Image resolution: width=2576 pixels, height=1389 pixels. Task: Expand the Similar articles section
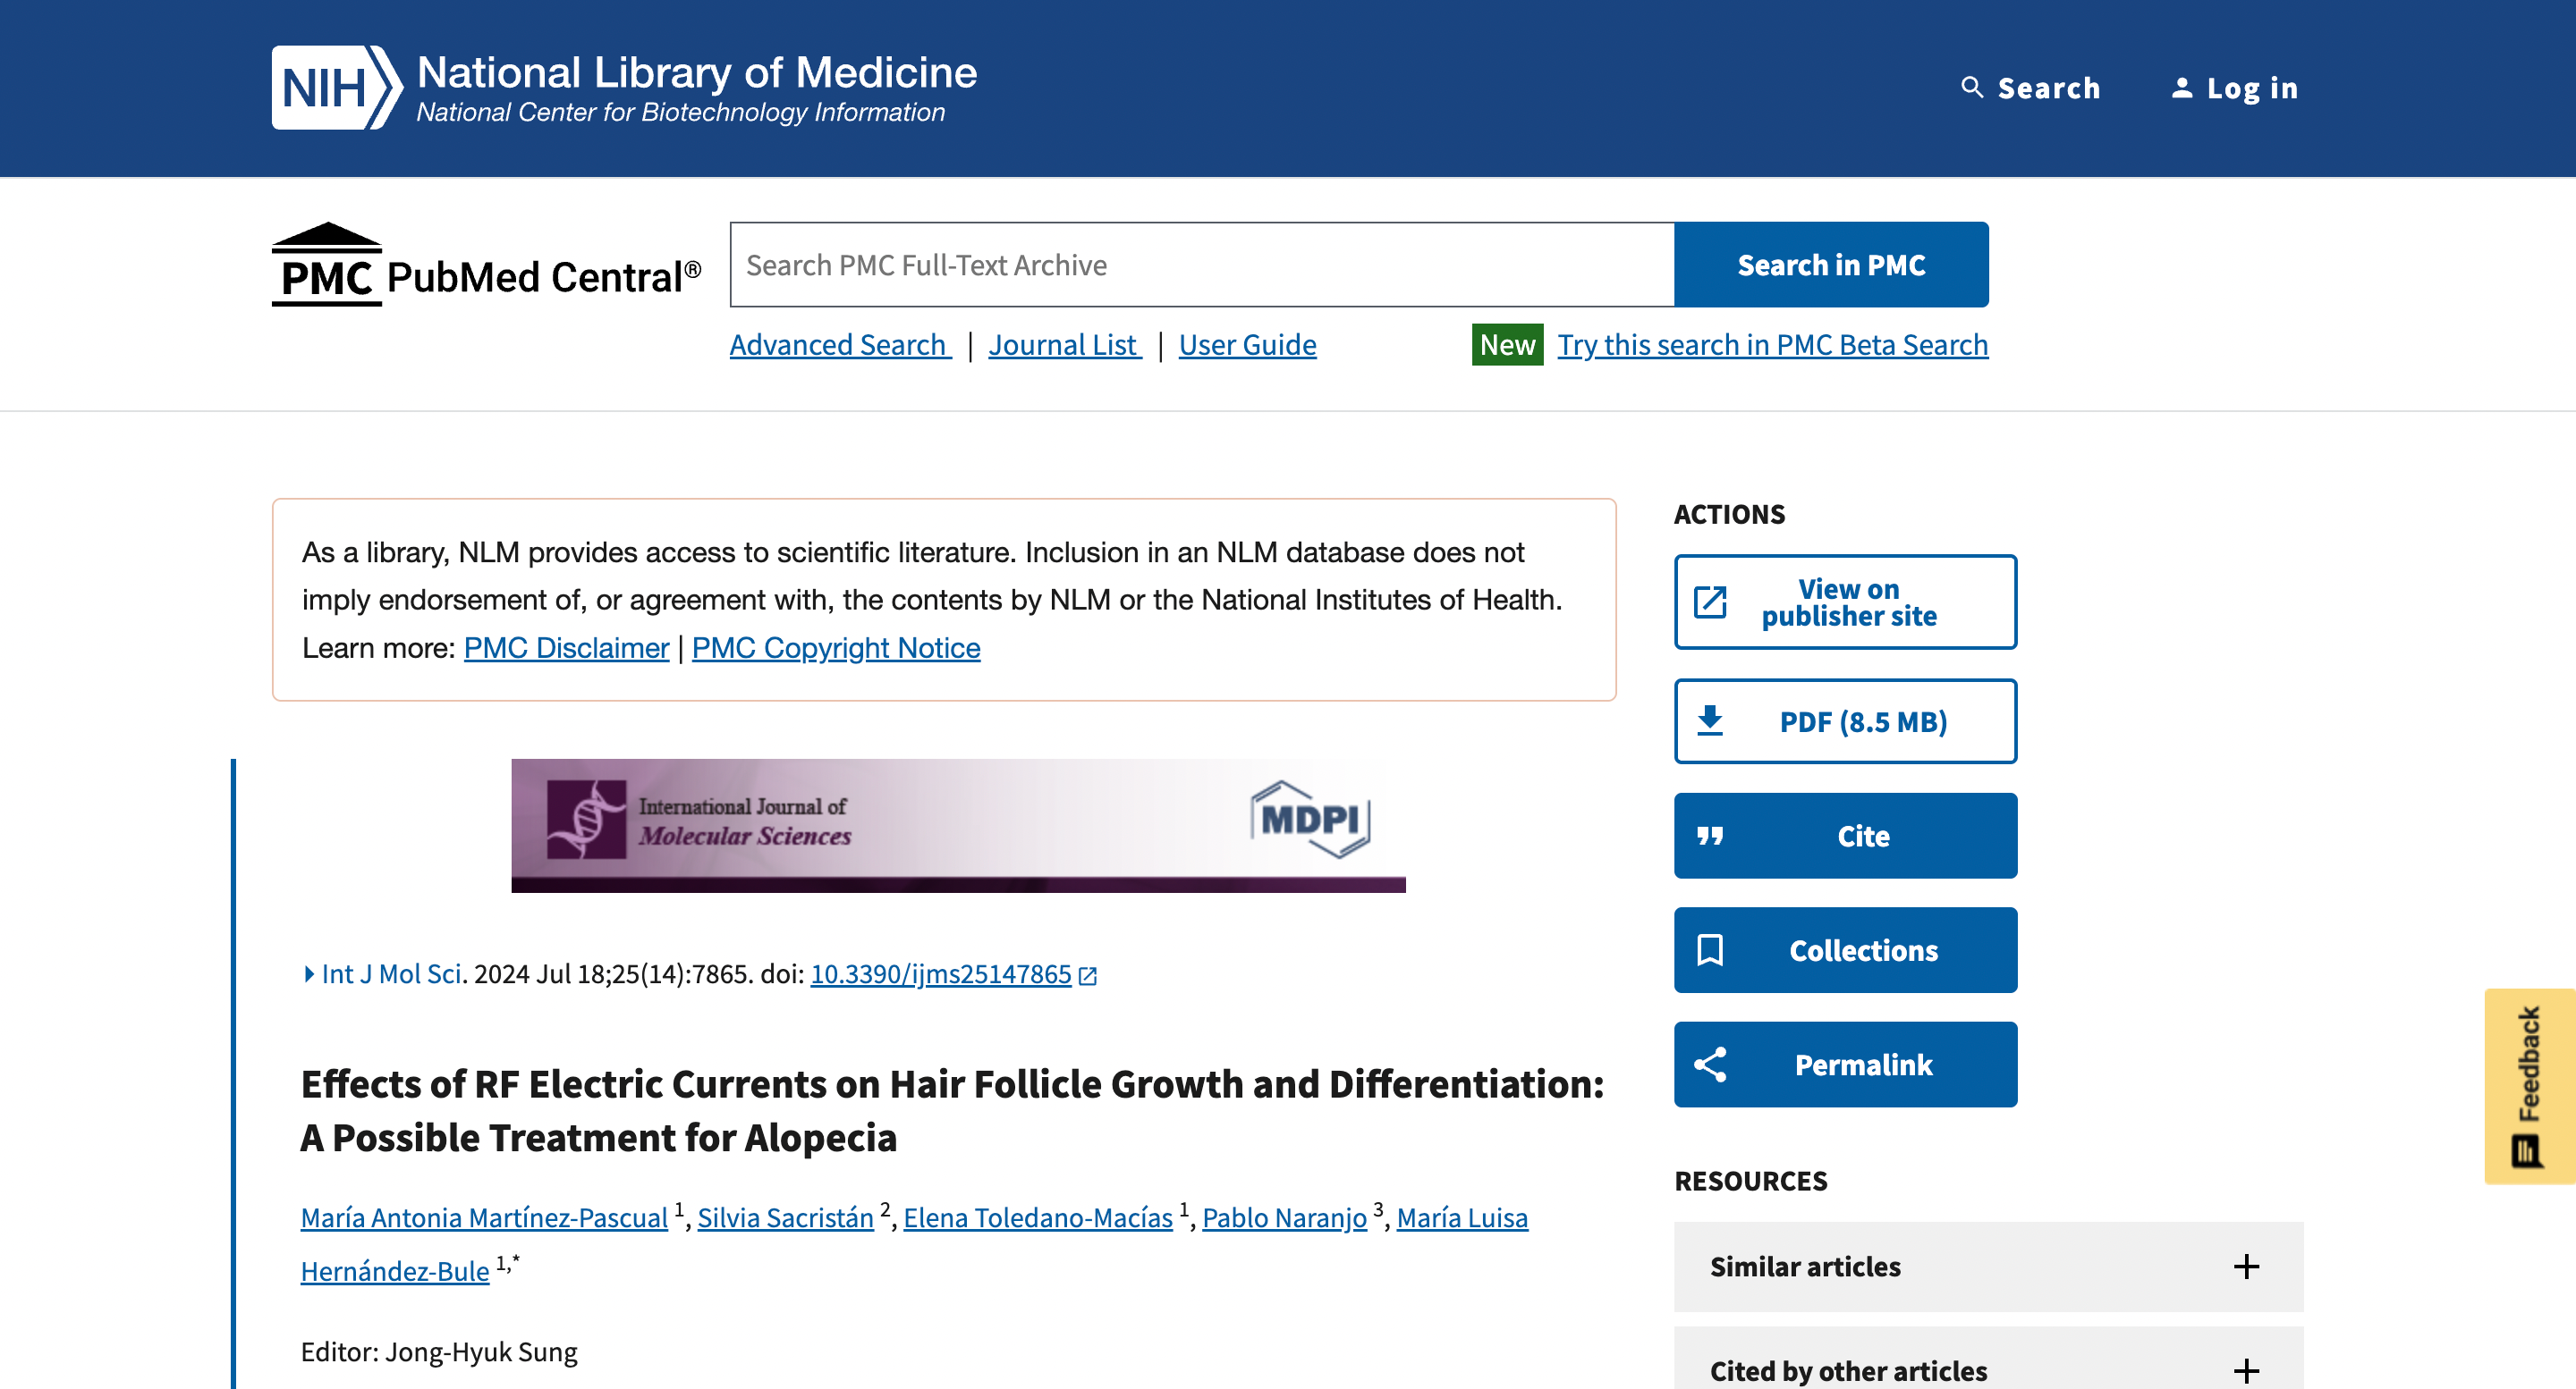[2245, 1266]
